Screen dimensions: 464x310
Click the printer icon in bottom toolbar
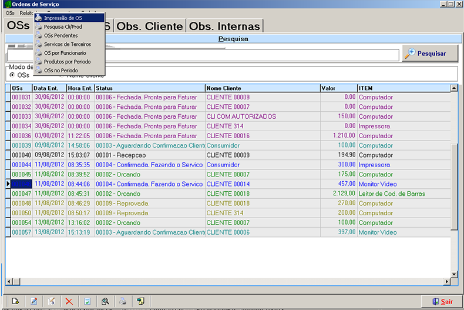click(x=123, y=301)
